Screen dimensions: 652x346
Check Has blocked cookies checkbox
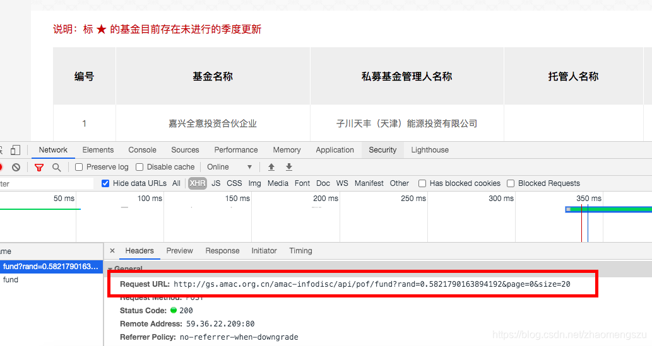point(422,183)
